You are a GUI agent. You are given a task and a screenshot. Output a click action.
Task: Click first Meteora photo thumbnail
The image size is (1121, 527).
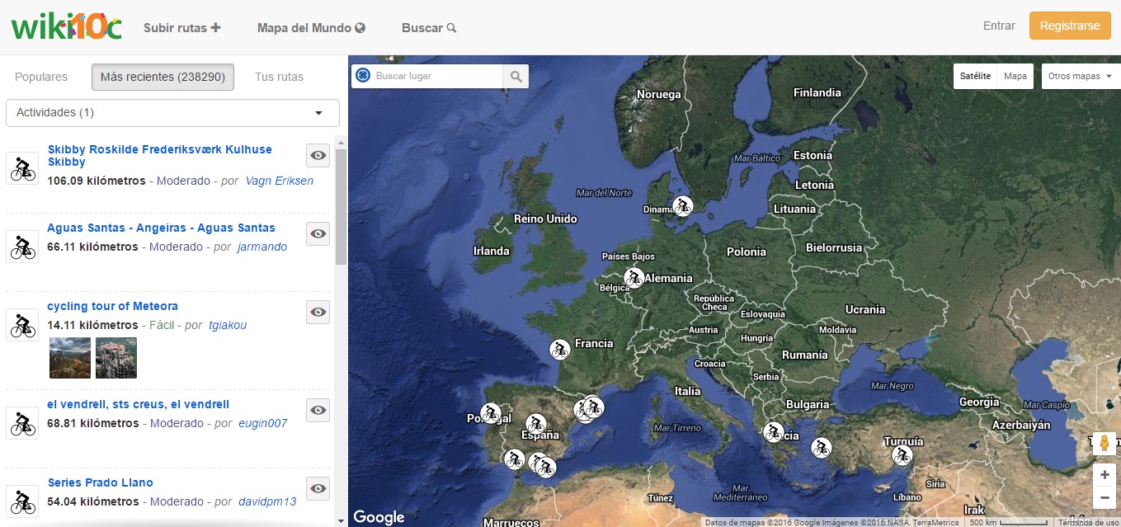pos(70,357)
